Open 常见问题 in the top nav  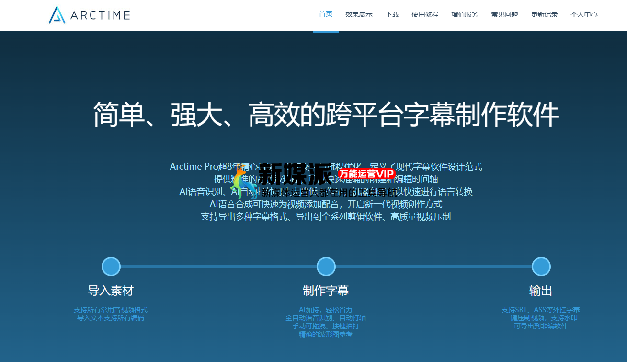(504, 14)
